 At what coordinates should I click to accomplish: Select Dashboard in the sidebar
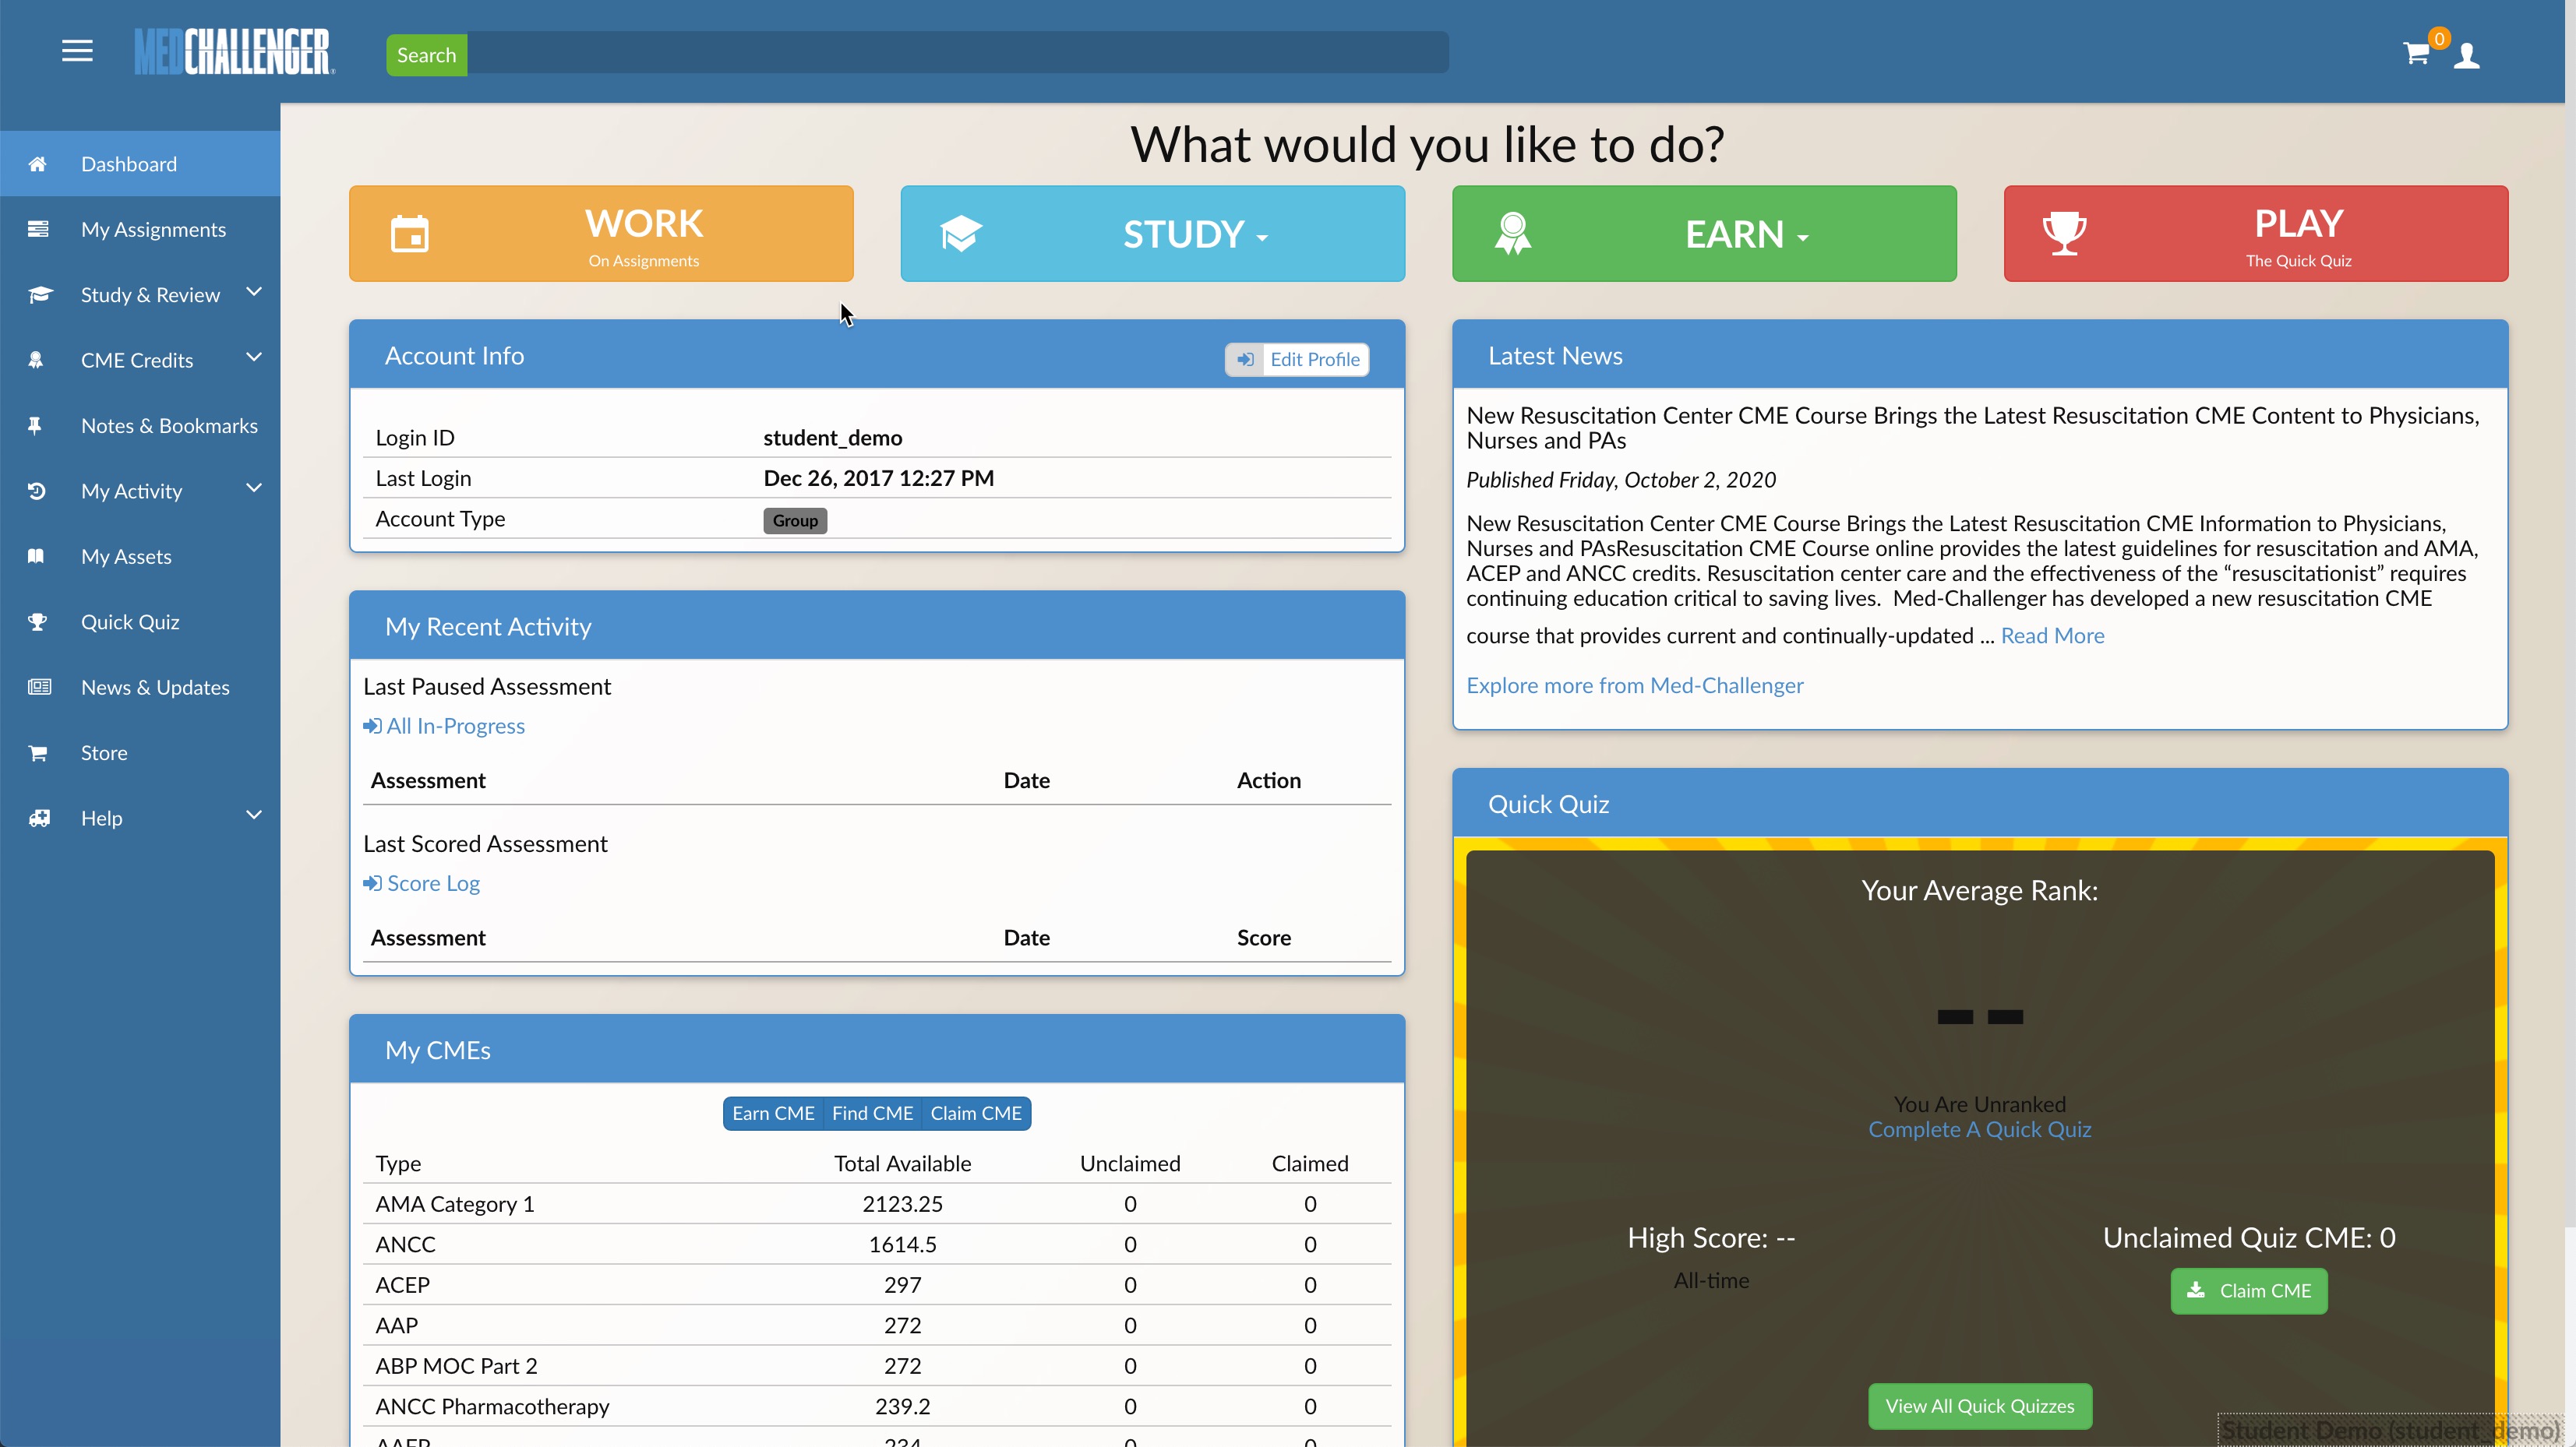coord(140,164)
